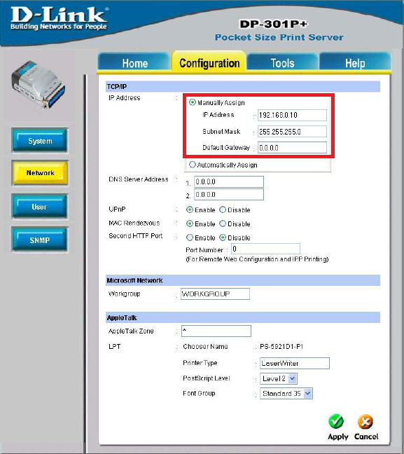Open the System settings page

[x=40, y=140]
